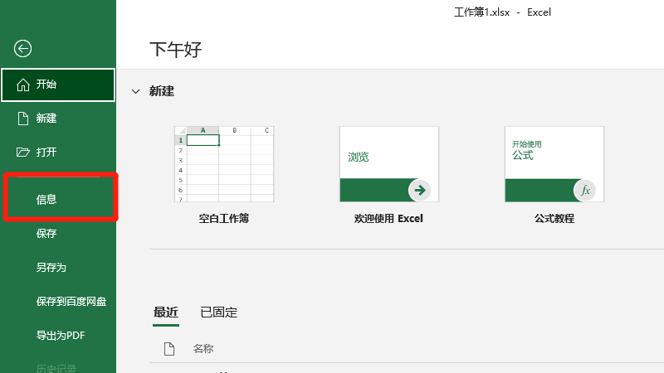Click the file icon in list header
Viewport: 664px width, 373px height.
coord(169,349)
